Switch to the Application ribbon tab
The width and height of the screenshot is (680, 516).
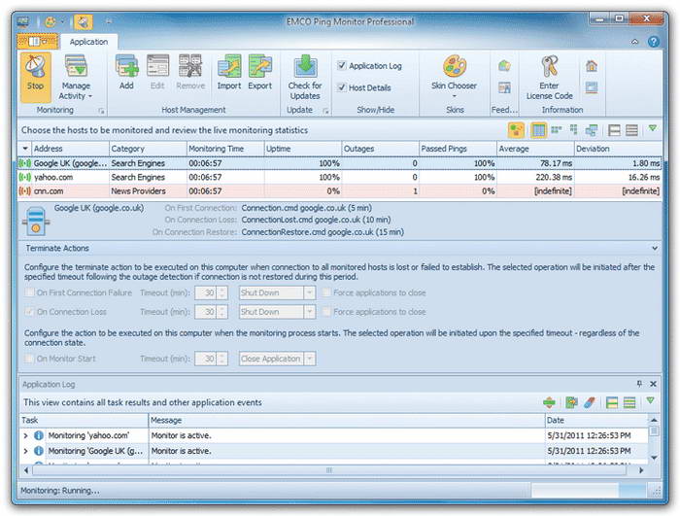pos(88,42)
